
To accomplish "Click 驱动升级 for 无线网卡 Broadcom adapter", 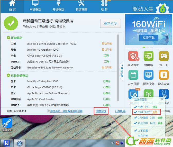I will 107,67.
